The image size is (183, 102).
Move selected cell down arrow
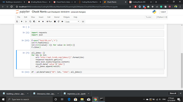(43, 22)
